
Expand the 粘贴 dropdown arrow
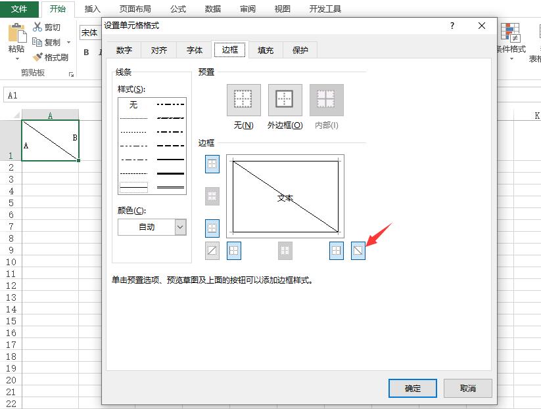(x=17, y=58)
